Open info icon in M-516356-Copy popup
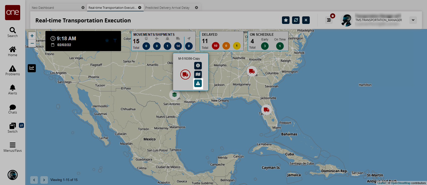 198,65
